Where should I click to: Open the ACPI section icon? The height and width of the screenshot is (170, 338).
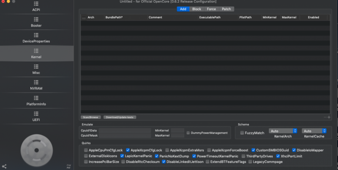(36, 4)
